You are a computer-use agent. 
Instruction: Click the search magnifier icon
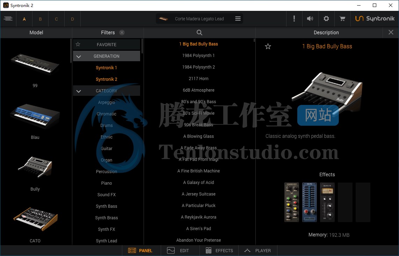click(199, 33)
